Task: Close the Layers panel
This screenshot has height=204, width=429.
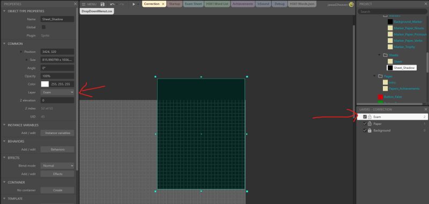Action: pyautogui.click(x=426, y=109)
